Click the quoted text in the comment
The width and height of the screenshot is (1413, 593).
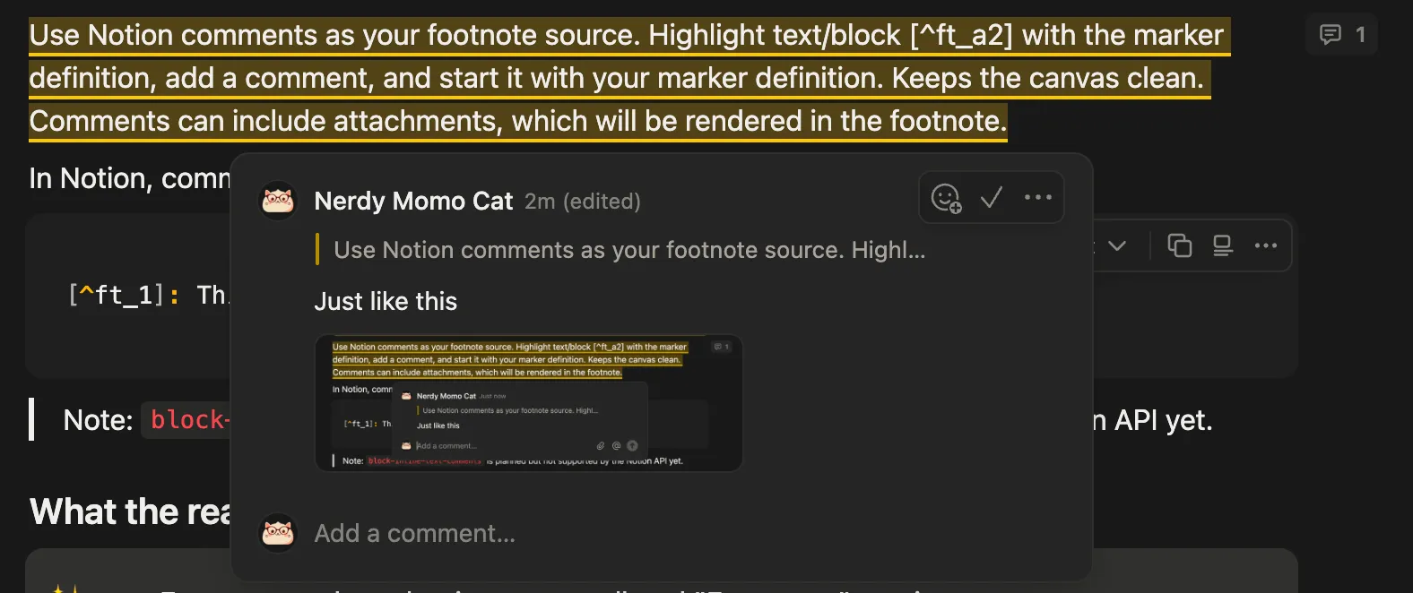[628, 250]
